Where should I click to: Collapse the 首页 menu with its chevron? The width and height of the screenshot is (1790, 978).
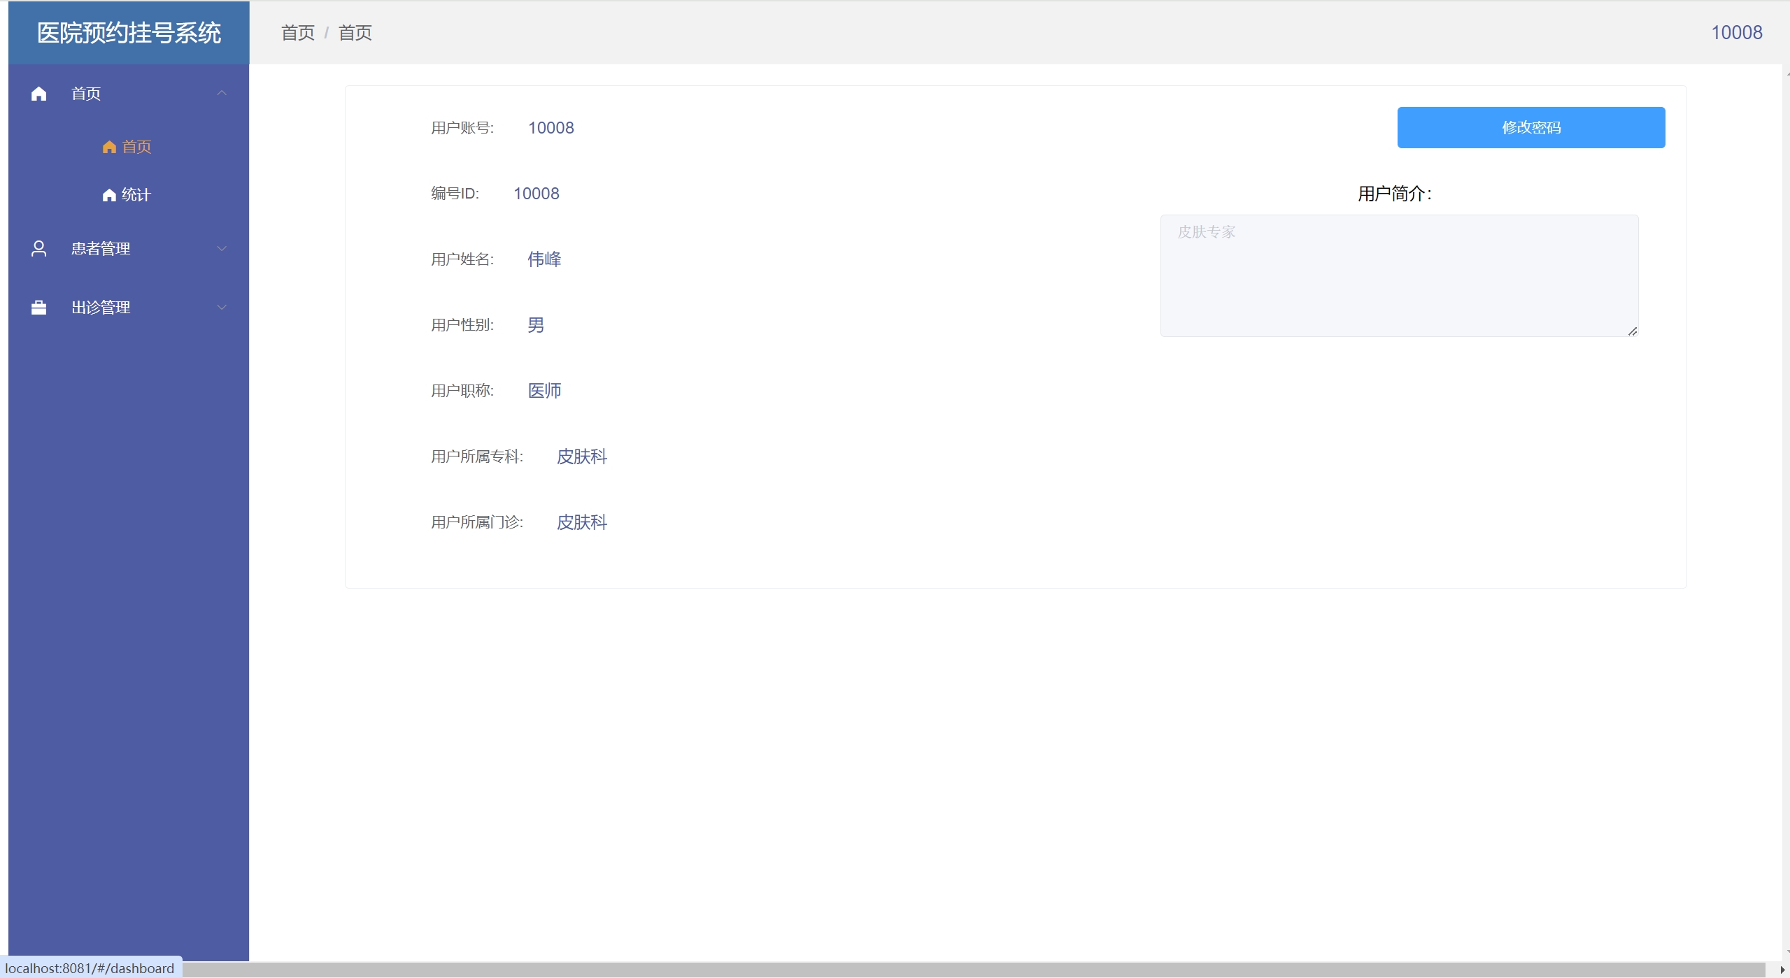coord(222,94)
